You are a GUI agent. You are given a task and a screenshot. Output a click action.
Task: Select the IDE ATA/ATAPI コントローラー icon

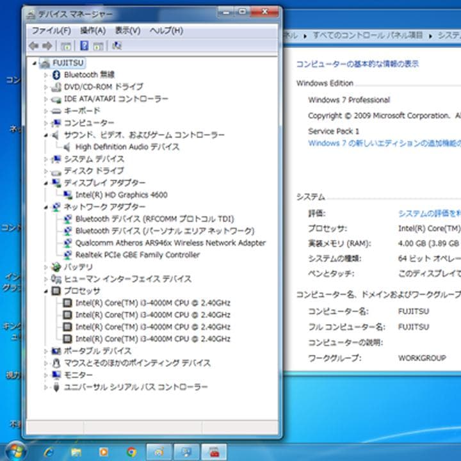click(56, 99)
